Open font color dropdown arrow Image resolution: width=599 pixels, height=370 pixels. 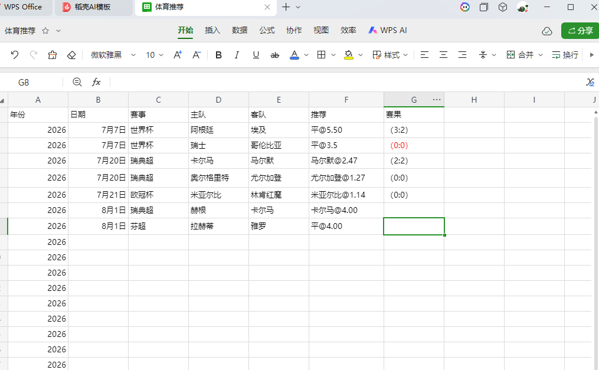[x=306, y=55]
